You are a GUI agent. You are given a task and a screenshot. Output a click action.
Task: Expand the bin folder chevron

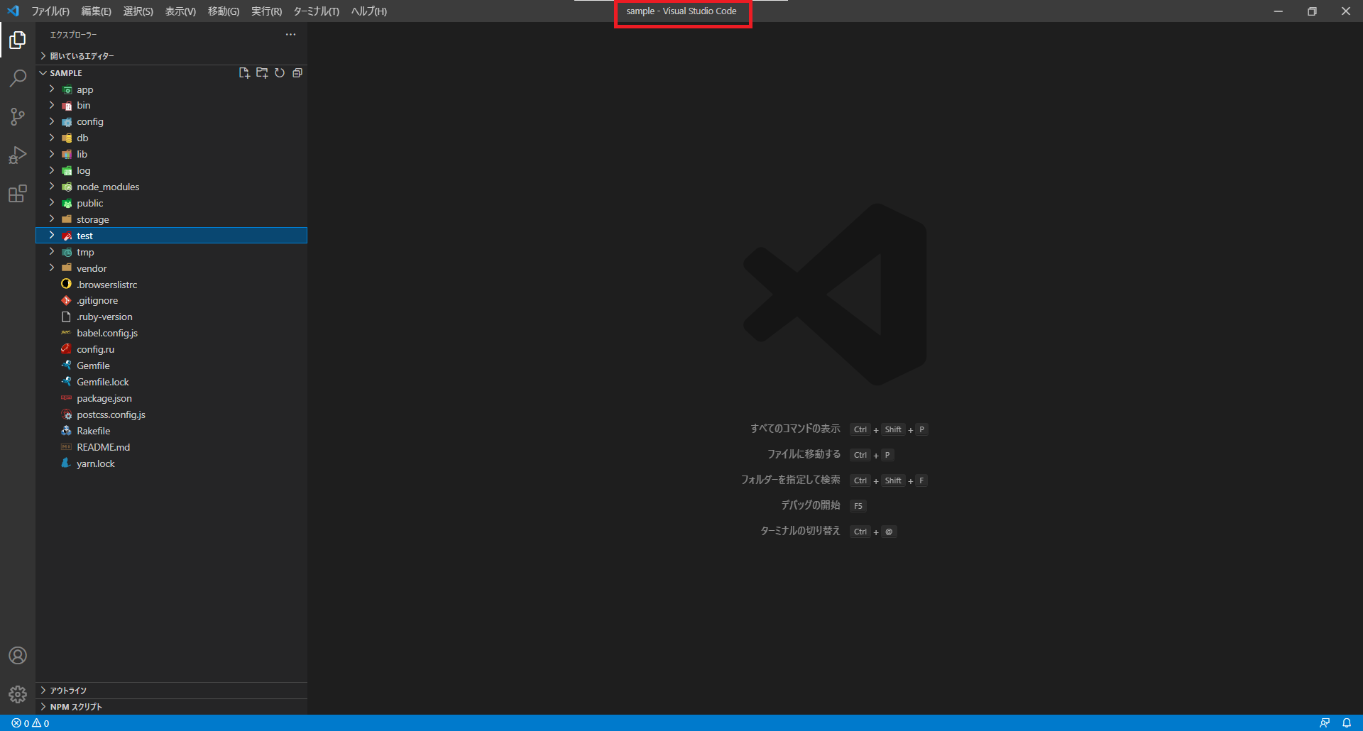[x=52, y=105]
